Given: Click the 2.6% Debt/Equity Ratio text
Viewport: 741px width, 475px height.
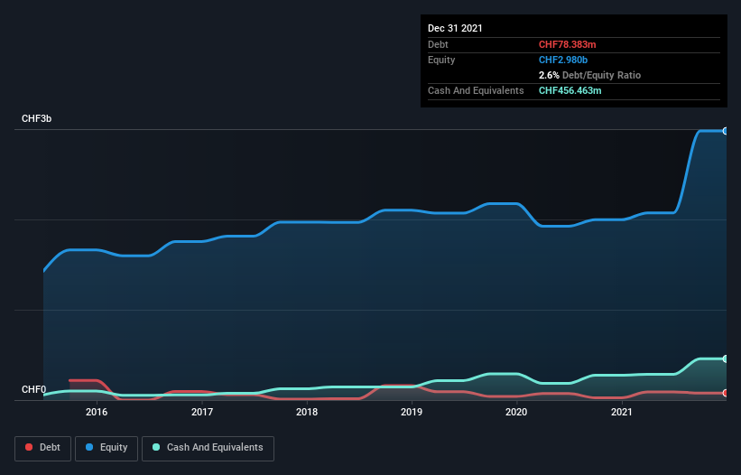Looking at the screenshot, I should pyautogui.click(x=589, y=75).
